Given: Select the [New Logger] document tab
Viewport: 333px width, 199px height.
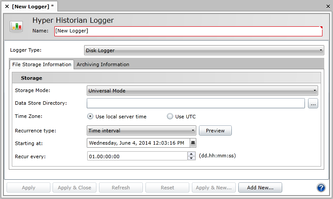Looking at the screenshot, I should (x=30, y=7).
